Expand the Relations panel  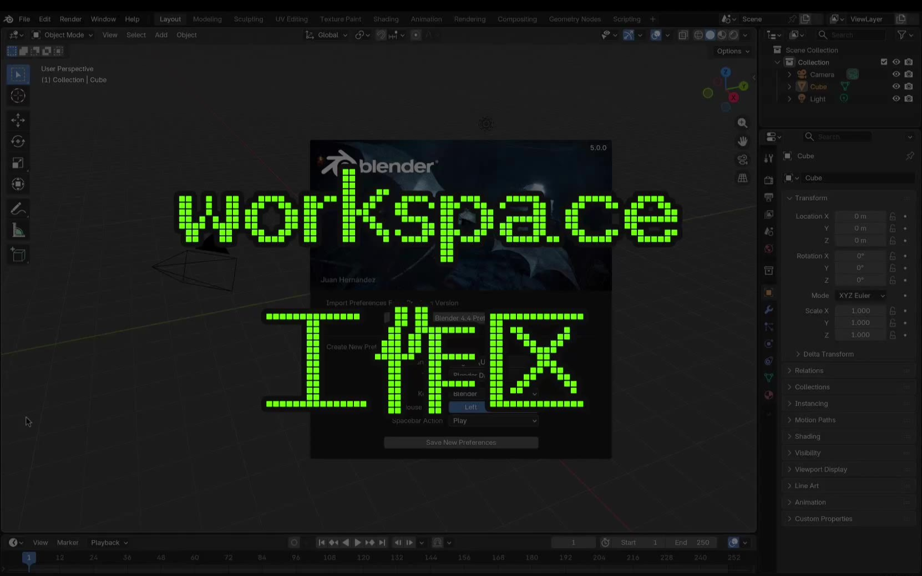[809, 371]
